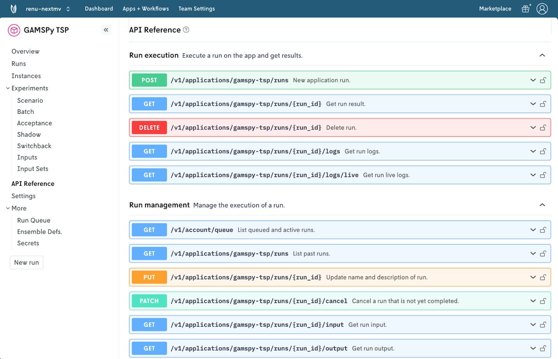The width and height of the screenshot is (558, 359).
Task: Click the PATCH method badge
Action: coord(149,301)
